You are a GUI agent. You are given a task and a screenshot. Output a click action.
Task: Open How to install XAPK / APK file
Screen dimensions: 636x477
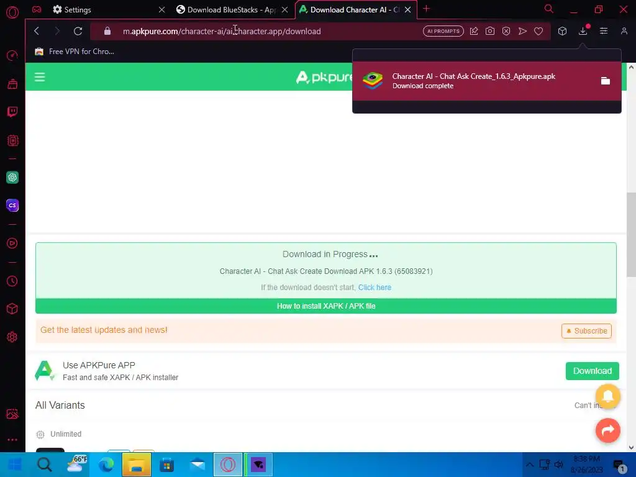(326, 306)
